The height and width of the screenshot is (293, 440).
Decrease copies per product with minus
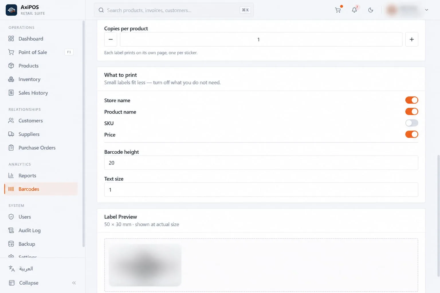tap(111, 39)
